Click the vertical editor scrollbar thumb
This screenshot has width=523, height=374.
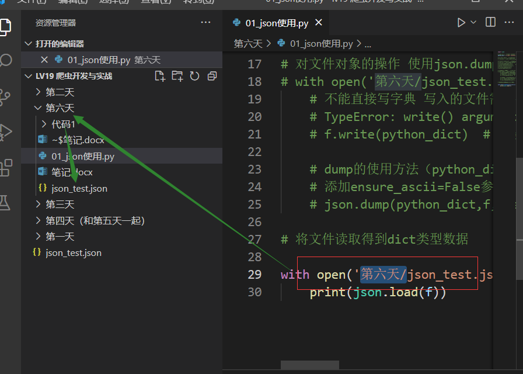coord(519,219)
